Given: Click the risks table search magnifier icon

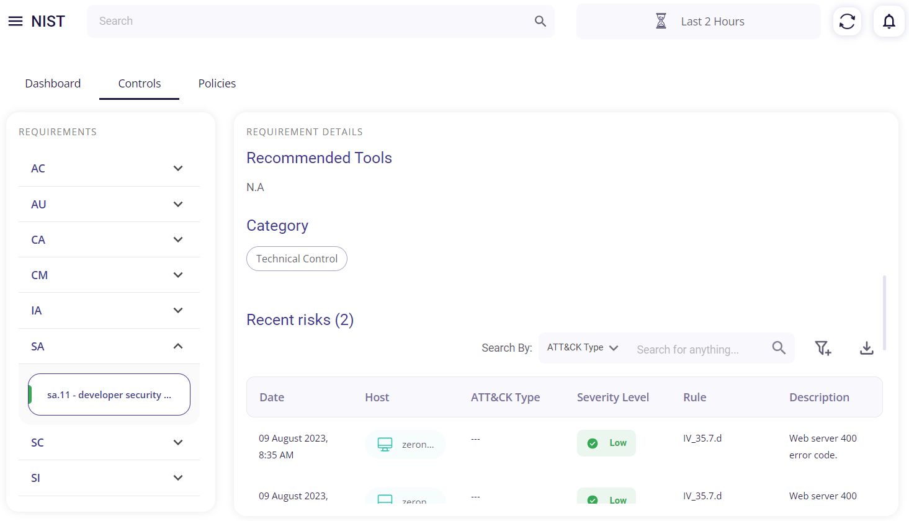Looking at the screenshot, I should coord(779,348).
